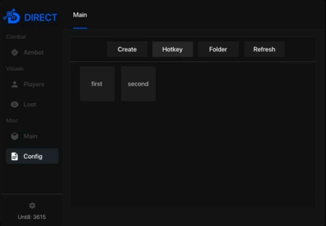
Task: Open settings via the gear icon
Action: tap(32, 206)
